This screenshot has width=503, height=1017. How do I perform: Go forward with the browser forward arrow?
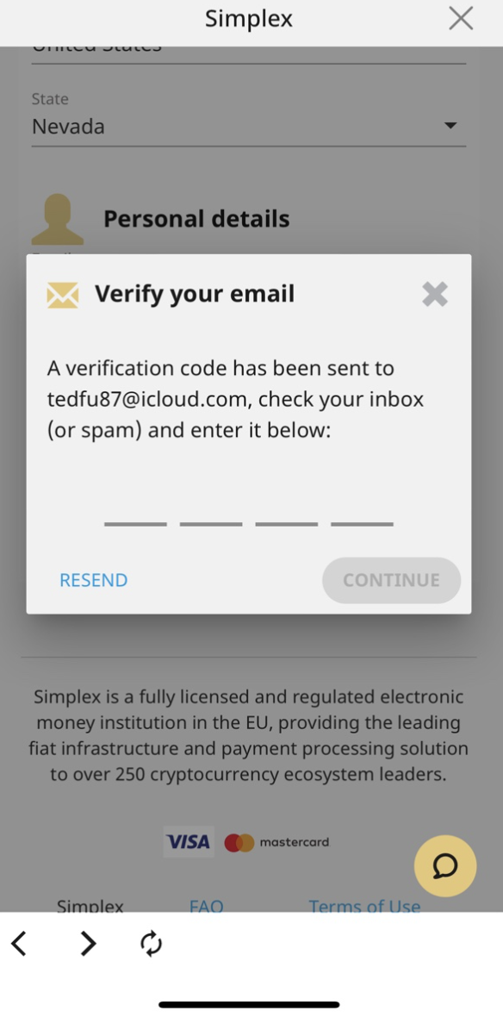pyautogui.click(x=88, y=944)
